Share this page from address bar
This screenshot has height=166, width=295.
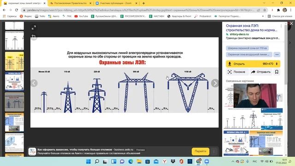tap(259, 10)
